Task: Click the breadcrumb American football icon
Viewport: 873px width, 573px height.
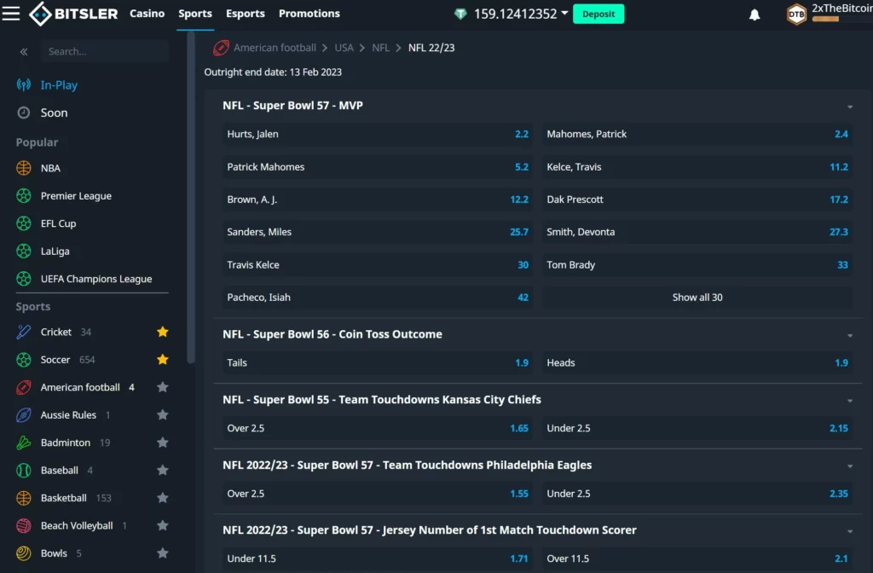Action: click(221, 48)
